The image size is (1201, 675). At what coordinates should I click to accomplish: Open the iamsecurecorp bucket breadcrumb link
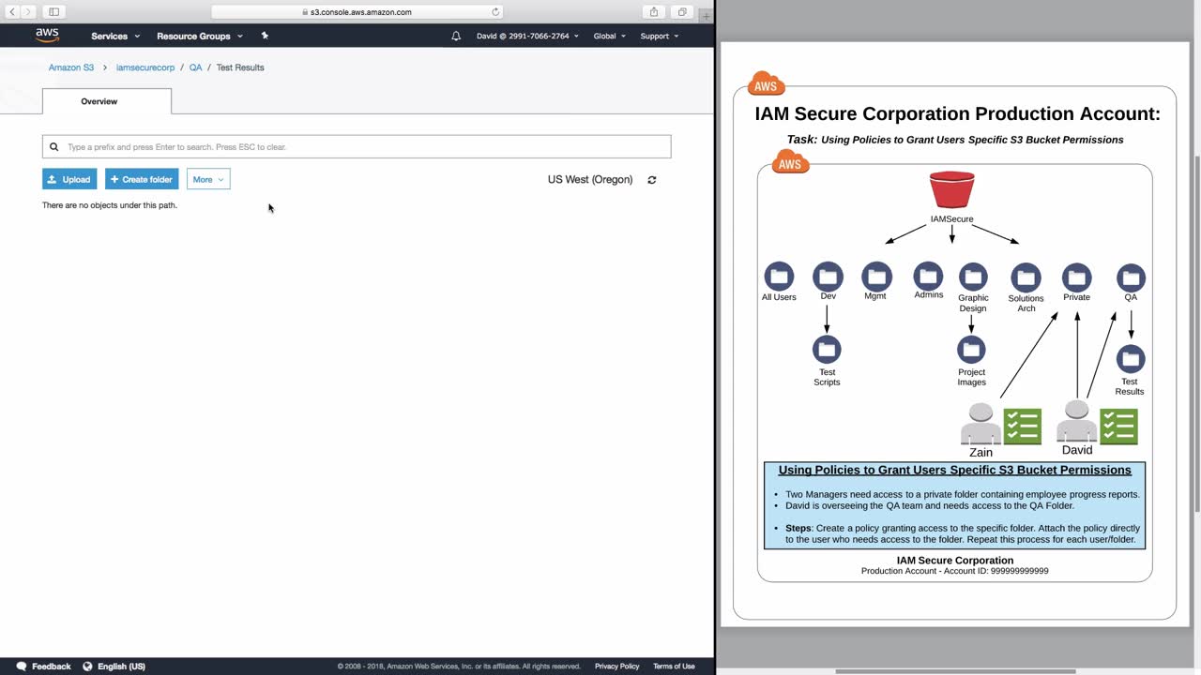point(145,67)
